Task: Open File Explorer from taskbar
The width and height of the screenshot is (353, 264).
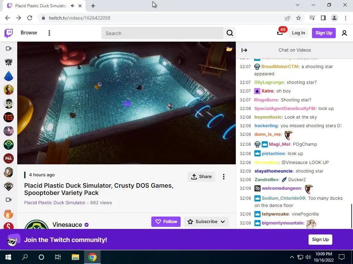Action: click(x=75, y=257)
